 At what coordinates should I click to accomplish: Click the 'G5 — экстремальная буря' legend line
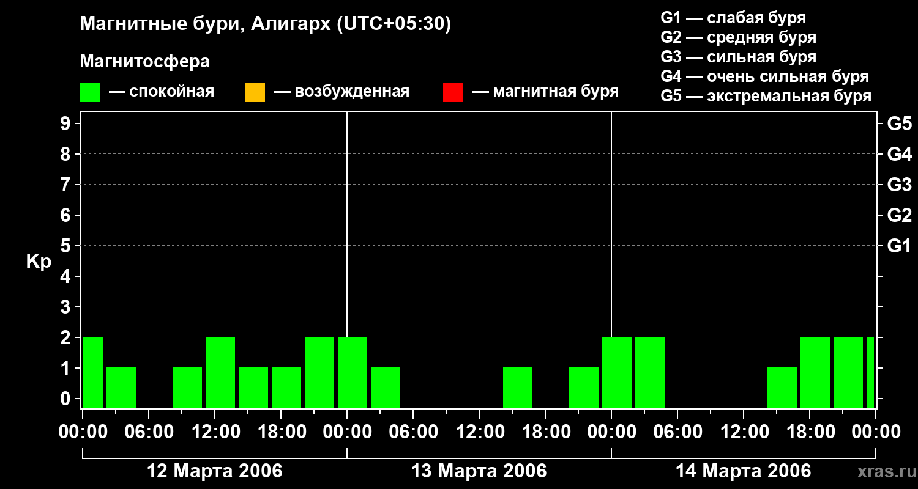pyautogui.click(x=766, y=96)
